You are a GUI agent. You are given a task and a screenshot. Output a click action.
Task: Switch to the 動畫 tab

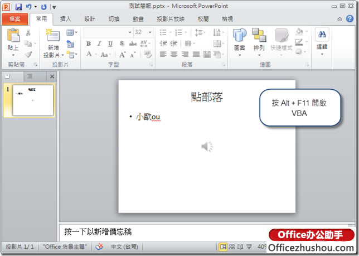(138, 19)
